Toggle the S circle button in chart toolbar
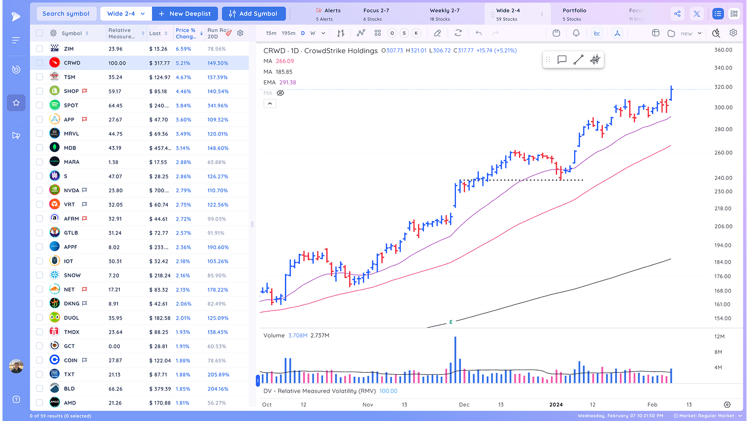 click(404, 33)
